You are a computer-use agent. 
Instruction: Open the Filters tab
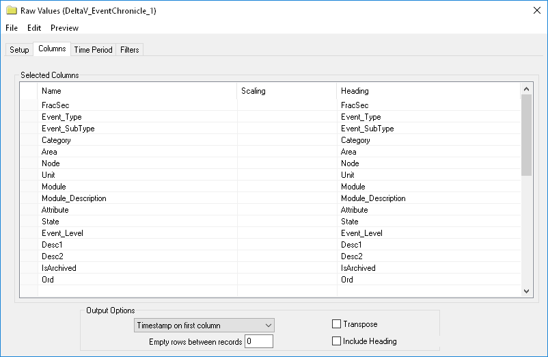click(130, 50)
